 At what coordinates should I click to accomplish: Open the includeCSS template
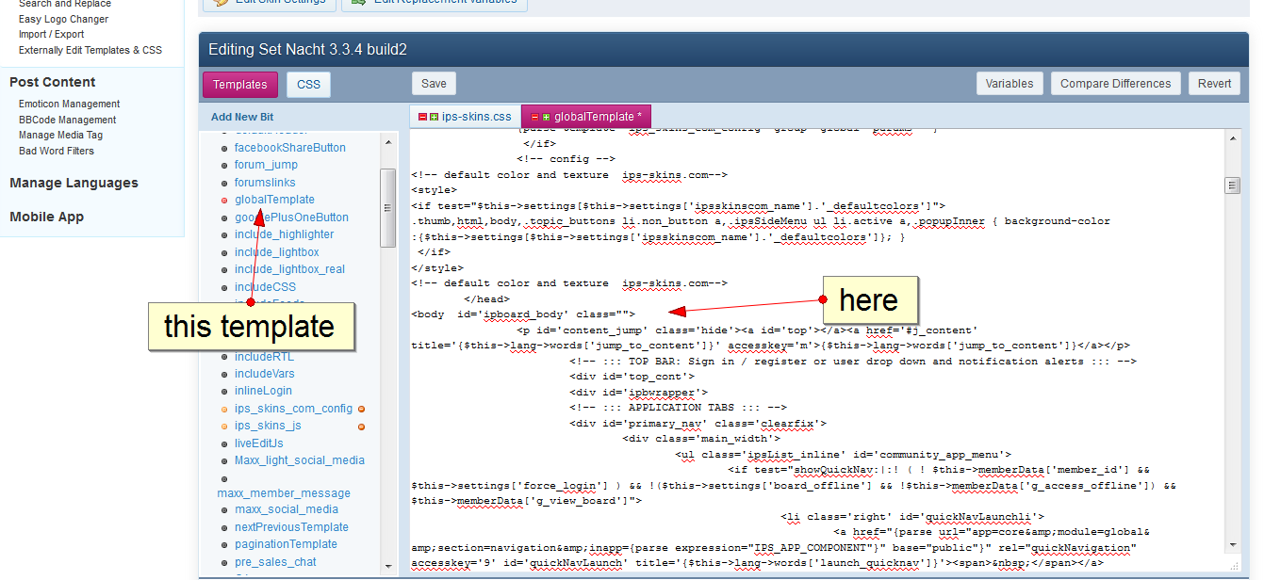[265, 287]
